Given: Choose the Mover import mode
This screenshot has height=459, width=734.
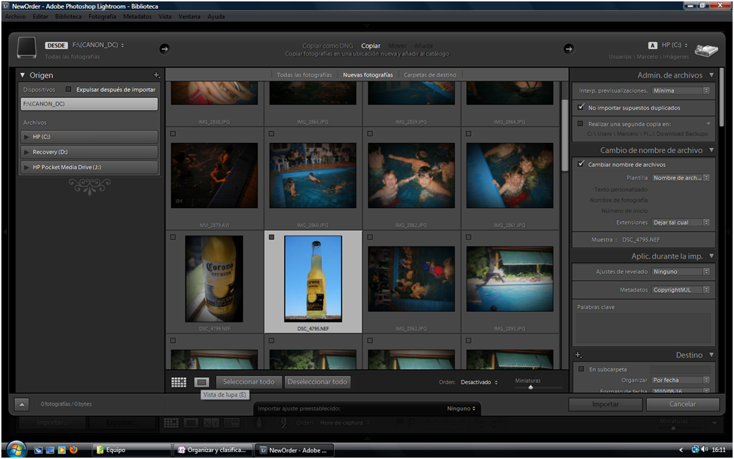Looking at the screenshot, I should (397, 46).
